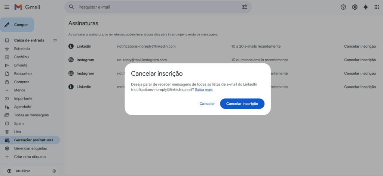The width and height of the screenshot is (383, 176).
Task: Click the search magnifier icon
Action: coord(71,7)
